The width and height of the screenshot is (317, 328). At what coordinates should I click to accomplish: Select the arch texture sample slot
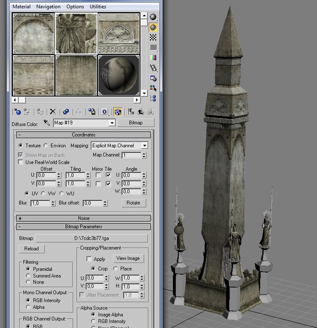coord(34,34)
